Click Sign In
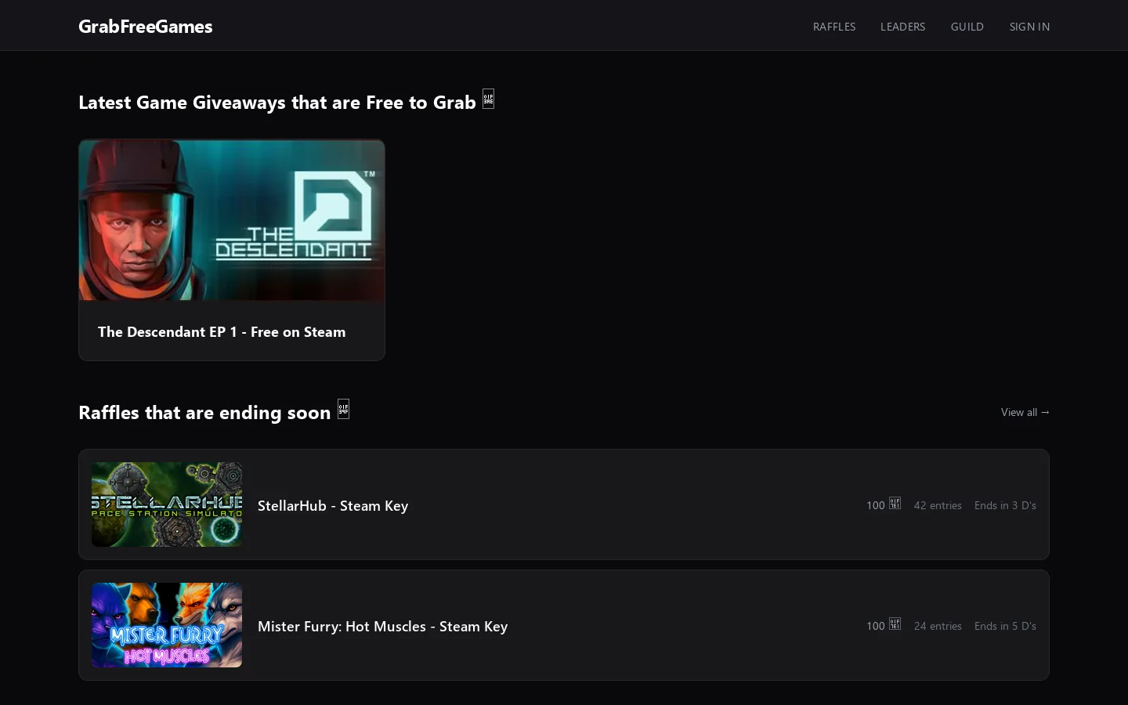1128x705 pixels. point(1029,27)
